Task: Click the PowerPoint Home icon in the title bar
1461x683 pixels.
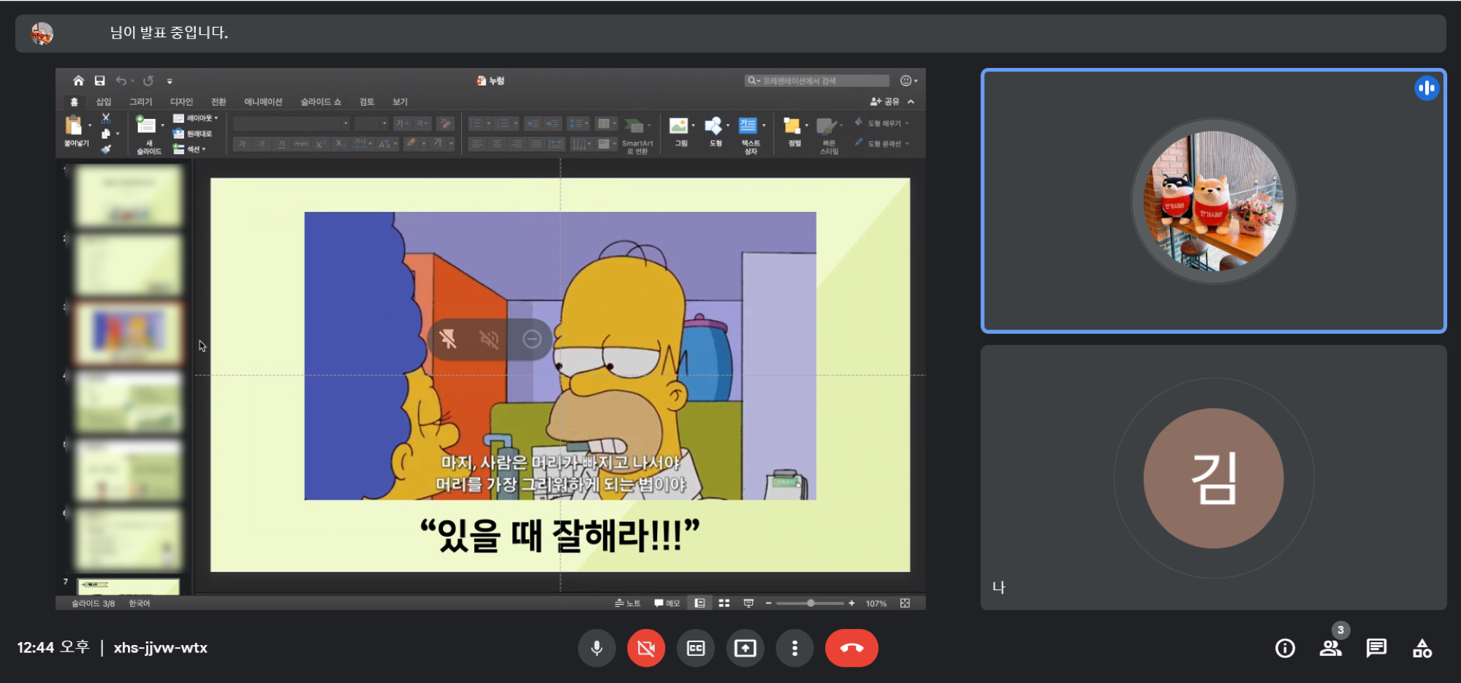Action: point(78,80)
